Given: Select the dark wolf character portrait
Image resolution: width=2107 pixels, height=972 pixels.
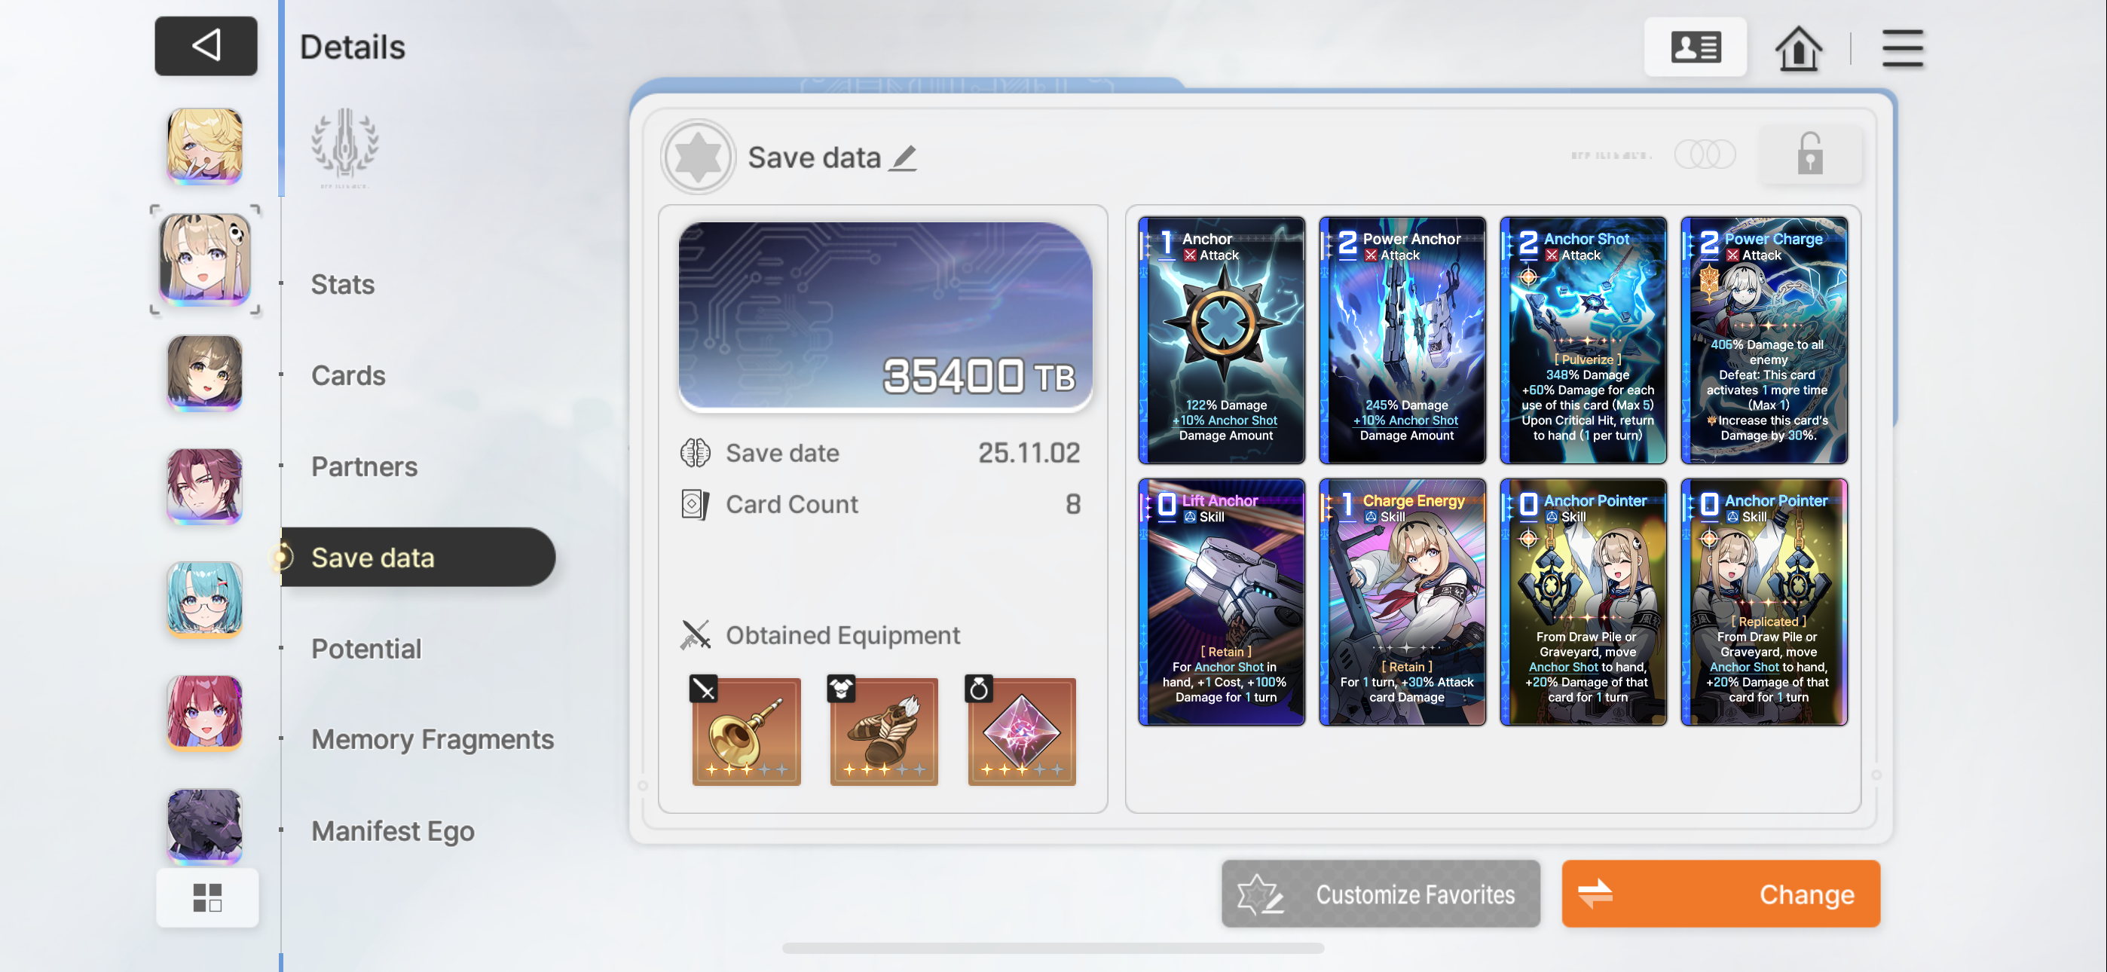Looking at the screenshot, I should coord(204,827).
